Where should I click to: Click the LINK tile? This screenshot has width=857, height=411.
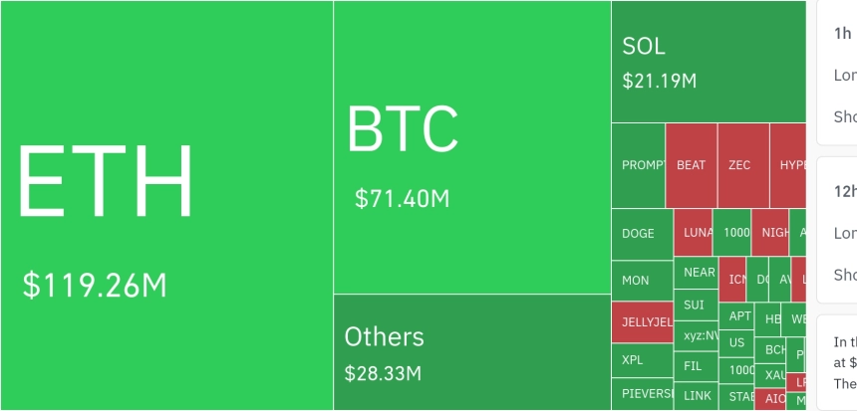pos(698,395)
